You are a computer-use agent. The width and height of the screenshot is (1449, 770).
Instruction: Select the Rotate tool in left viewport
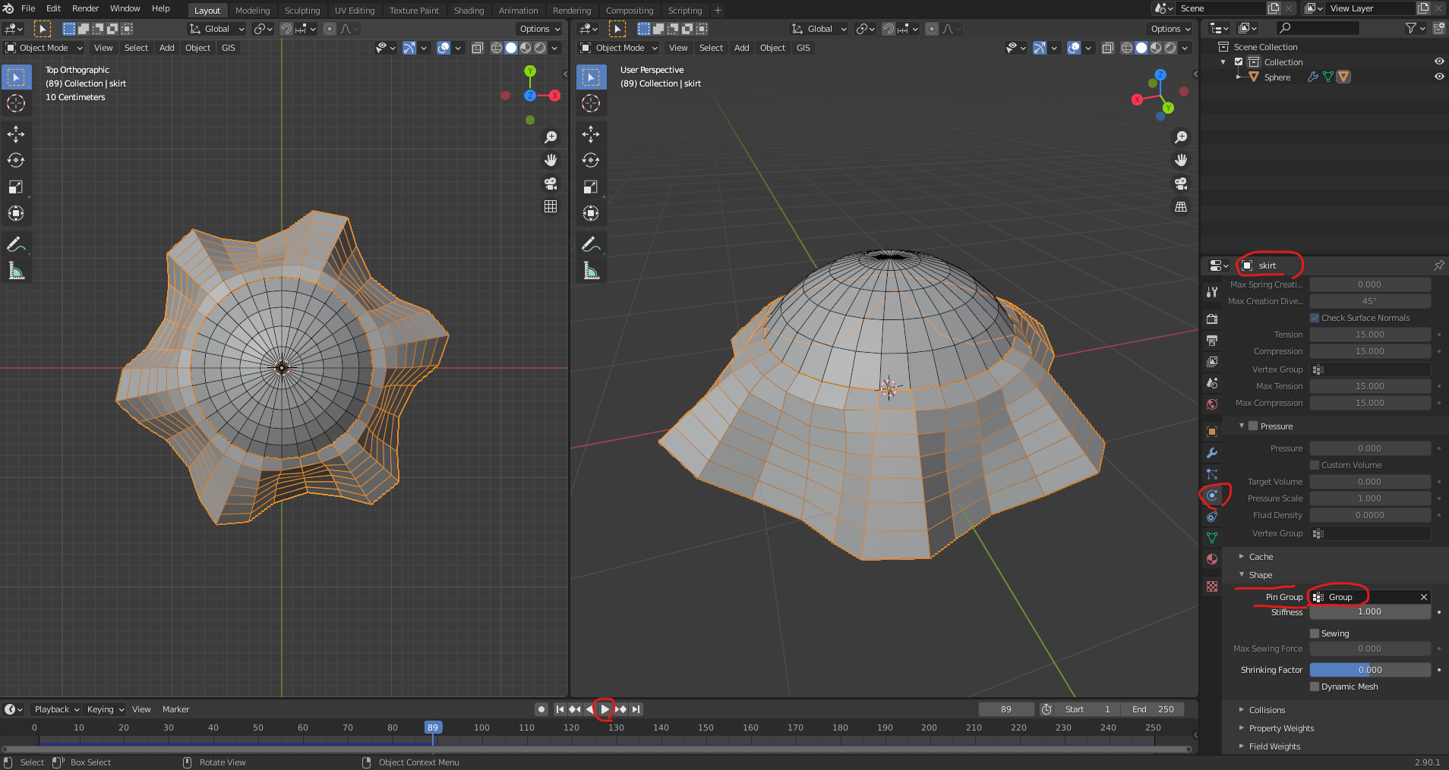[x=16, y=160]
